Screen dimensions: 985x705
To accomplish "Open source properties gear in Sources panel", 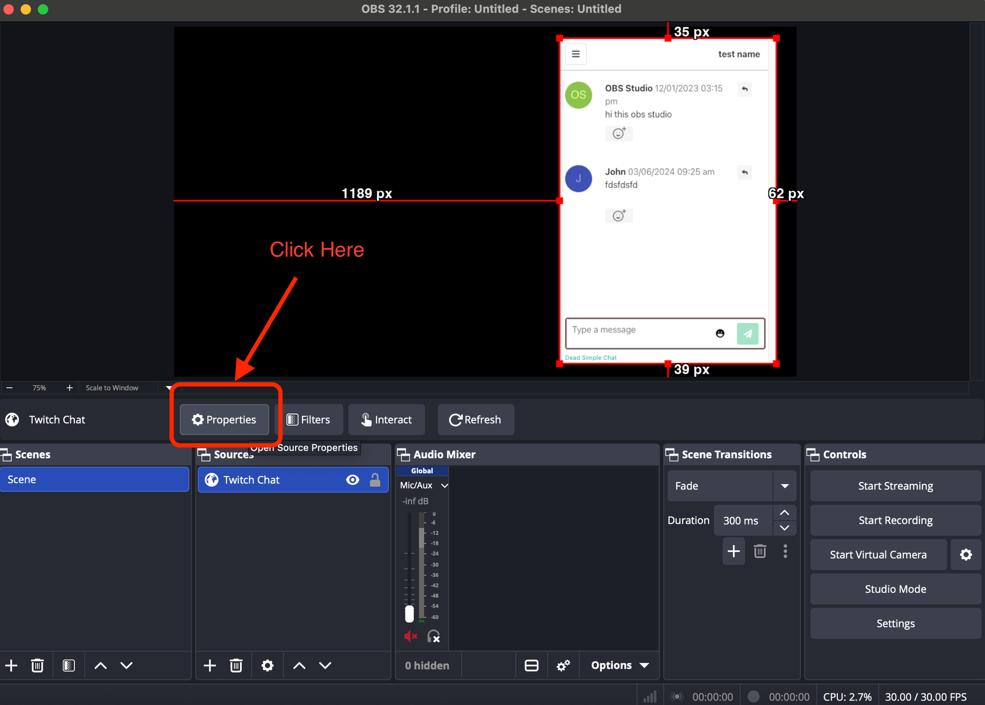I will coord(267,666).
